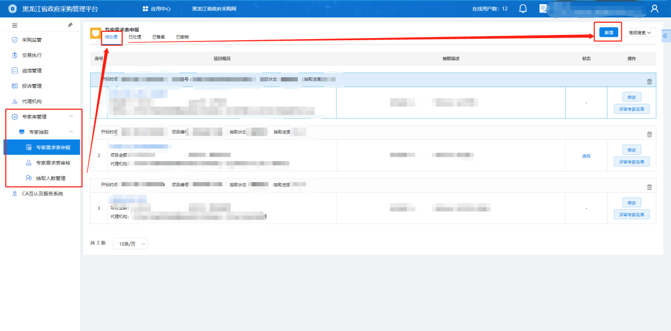Open the notification bell
The width and height of the screenshot is (671, 331).
point(523,8)
